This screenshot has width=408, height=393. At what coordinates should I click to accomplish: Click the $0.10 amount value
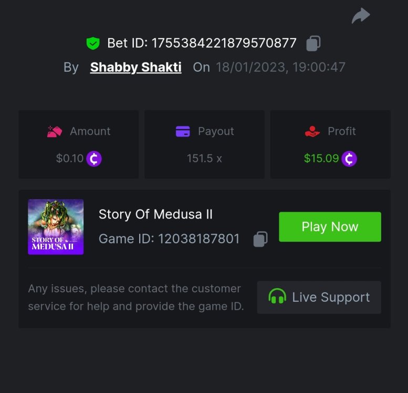[x=70, y=158]
